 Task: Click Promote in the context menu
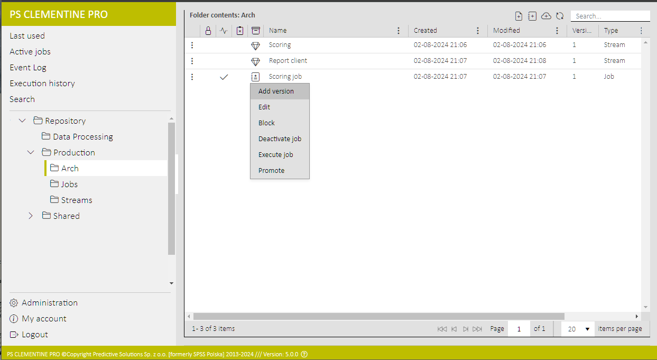[x=271, y=171]
